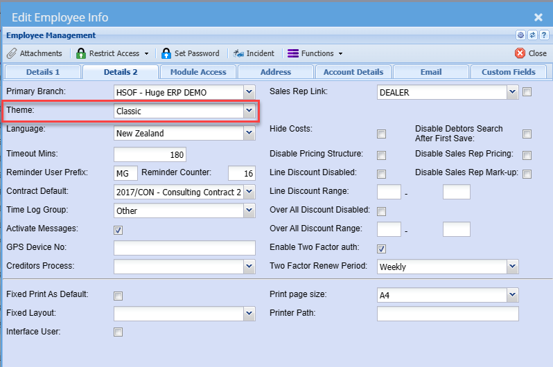This screenshot has width=553, height=367.
Task: Expand the Theme dropdown
Action: click(249, 111)
